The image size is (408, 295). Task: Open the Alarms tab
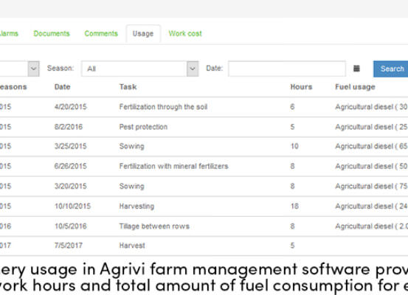pos(9,34)
